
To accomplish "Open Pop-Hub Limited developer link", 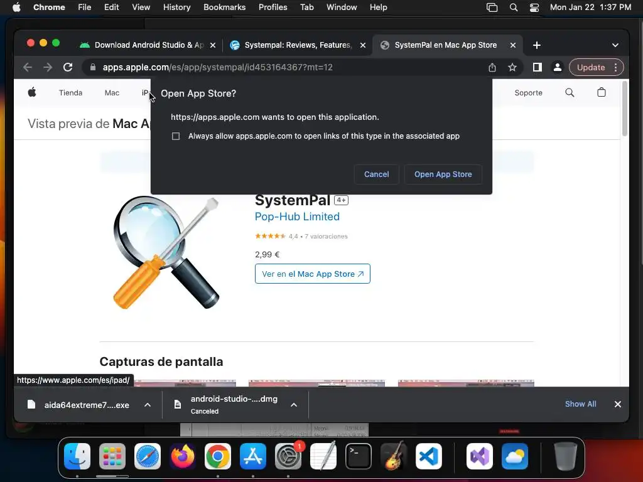I will click(297, 217).
